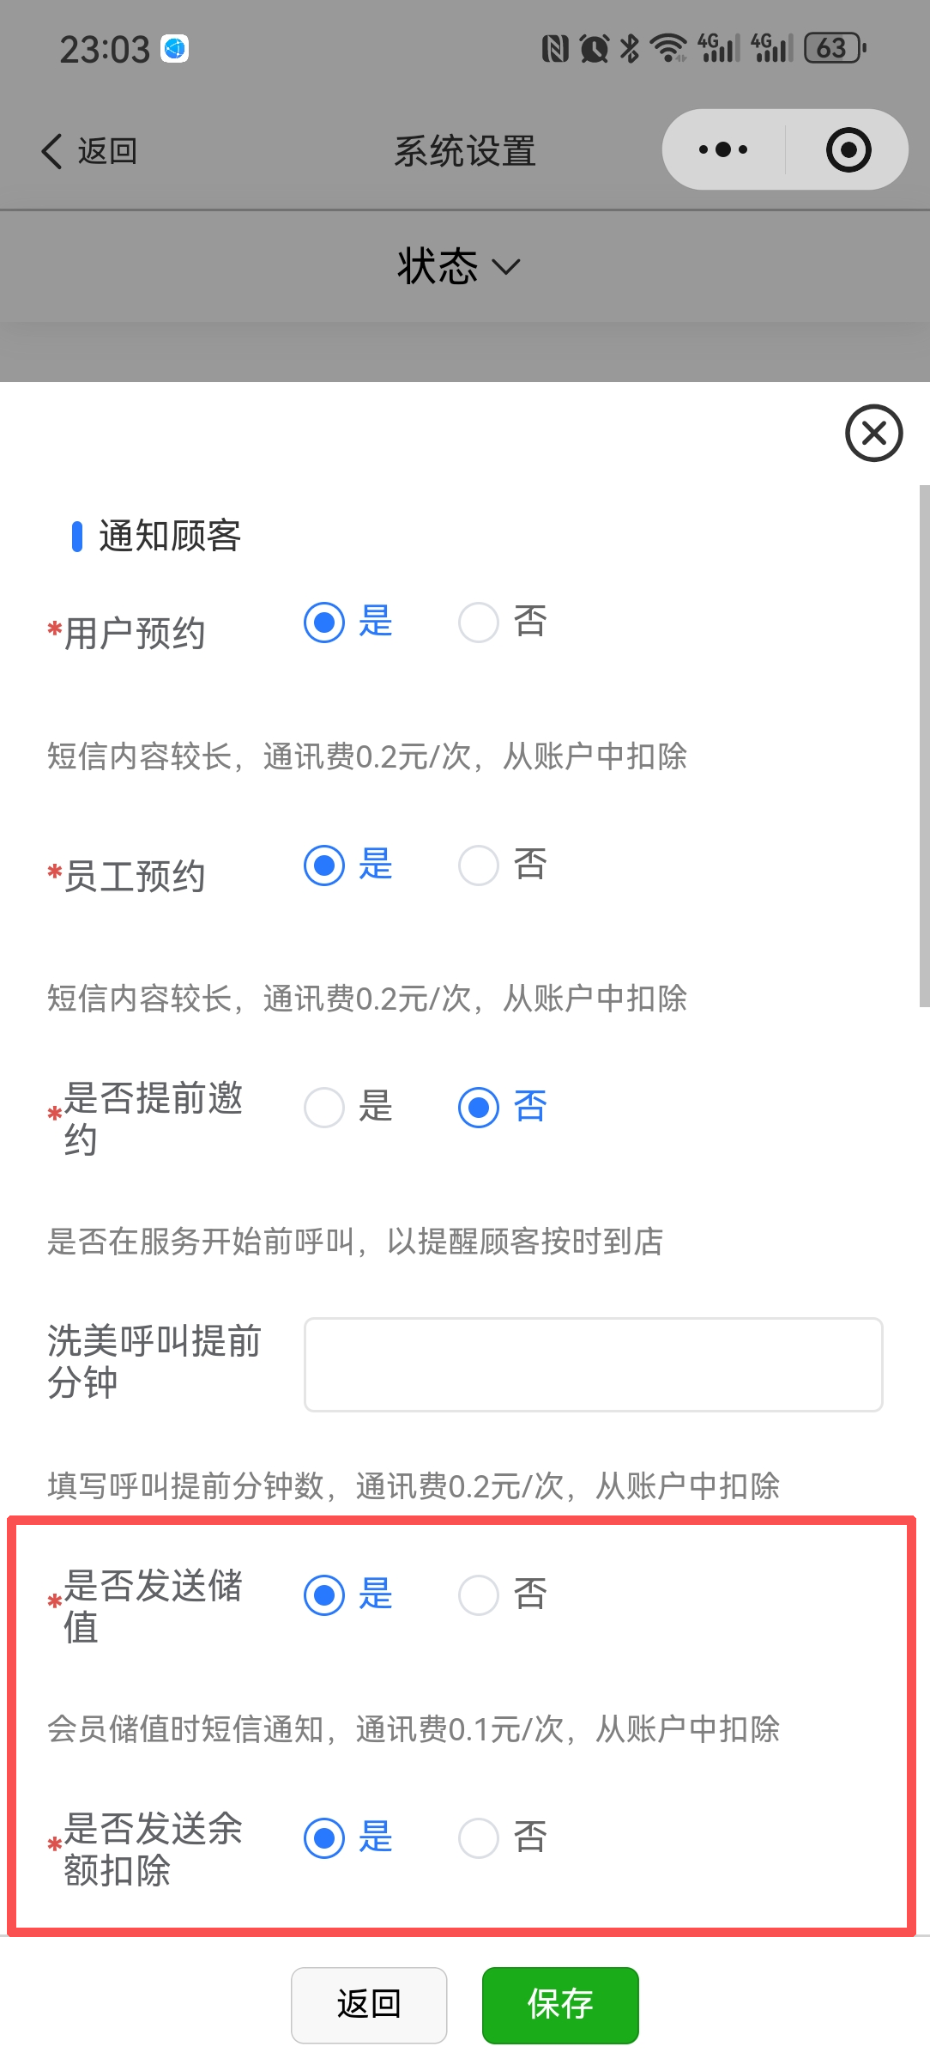The width and height of the screenshot is (930, 2071).
Task: Select 否 for 是否发送余额扣除
Action: pos(479,1838)
